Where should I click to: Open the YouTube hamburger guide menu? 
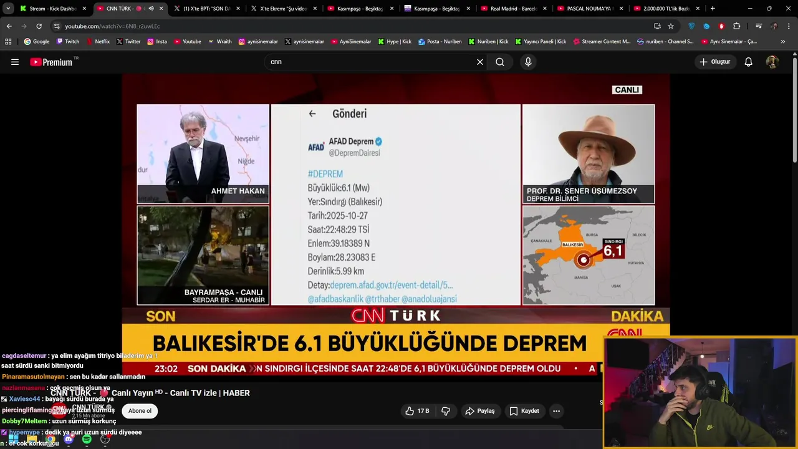pyautogui.click(x=15, y=62)
